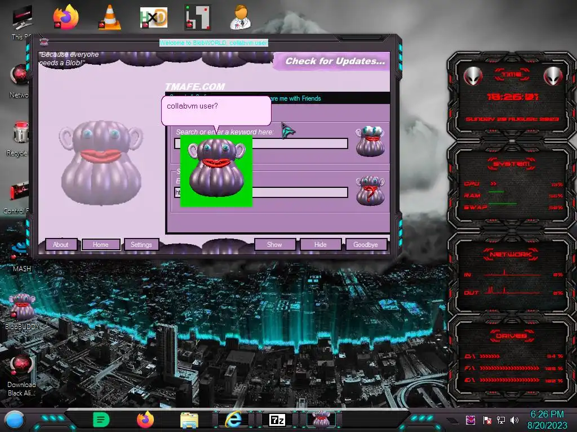Image resolution: width=577 pixels, height=432 pixels.
Task: Click the BlobBUDDY window title icon
Action: pyautogui.click(x=44, y=42)
